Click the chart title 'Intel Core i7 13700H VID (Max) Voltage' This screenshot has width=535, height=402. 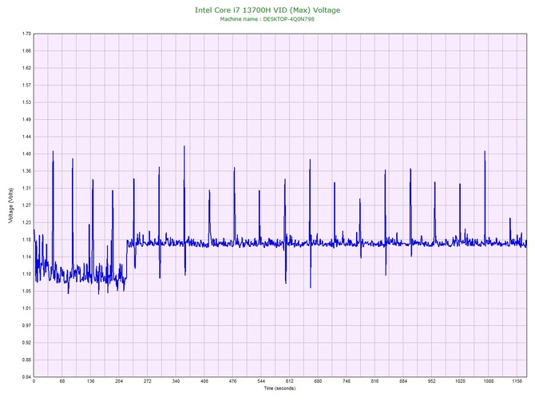(x=267, y=10)
